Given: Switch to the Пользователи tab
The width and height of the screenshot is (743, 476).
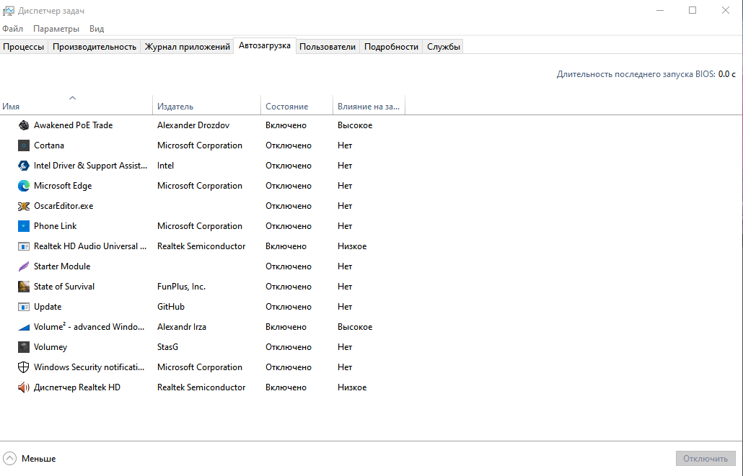Looking at the screenshot, I should [x=327, y=47].
